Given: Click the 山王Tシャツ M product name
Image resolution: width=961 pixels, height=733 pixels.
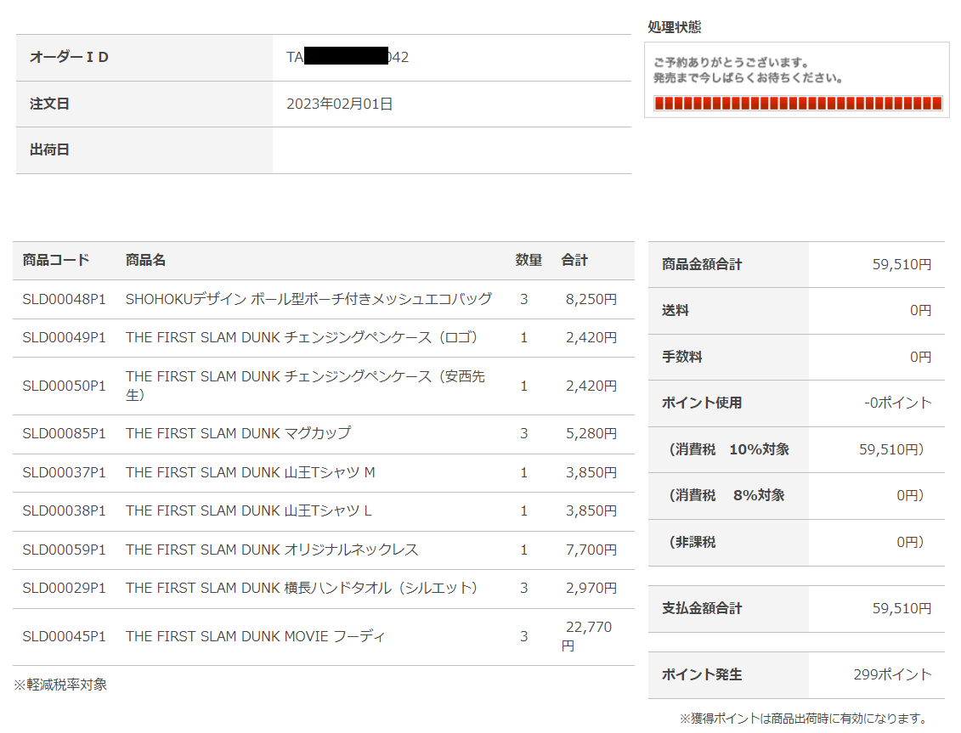Looking at the screenshot, I should pos(250,472).
